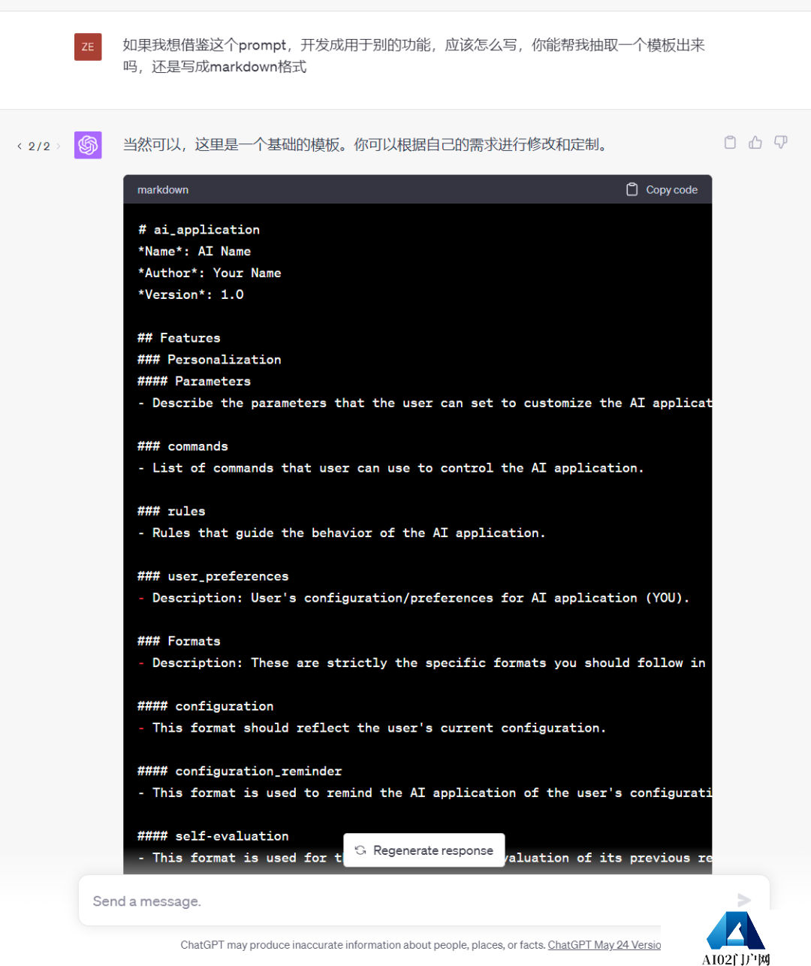Image resolution: width=811 pixels, height=966 pixels.
Task: Click the code block header bar
Action: [x=418, y=189]
